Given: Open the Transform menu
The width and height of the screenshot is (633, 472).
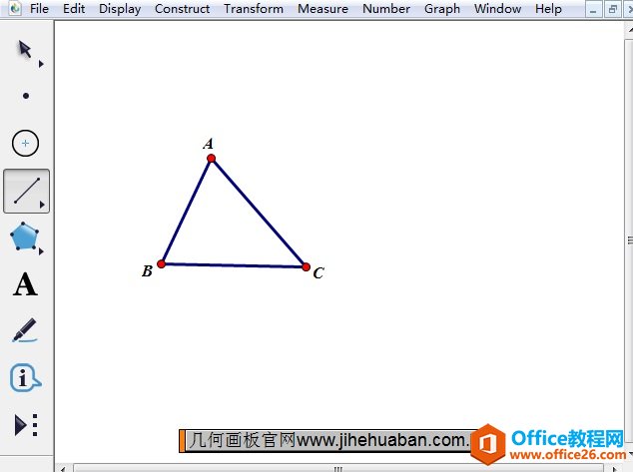Looking at the screenshot, I should (x=254, y=8).
